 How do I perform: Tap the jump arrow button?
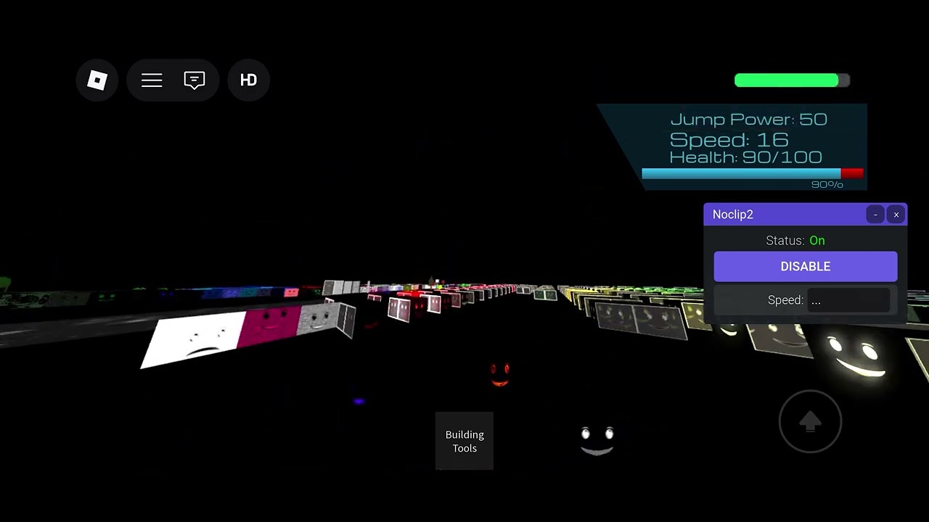810,421
